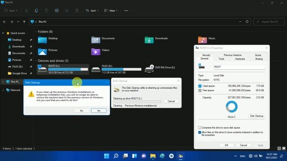Click the Disk Cleanup taskbar icon
Viewport: 287px width, 161px height.
(x=181, y=156)
